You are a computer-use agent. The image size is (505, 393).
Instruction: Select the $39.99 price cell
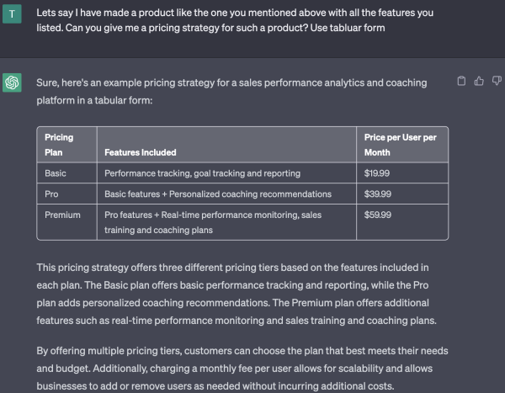[378, 194]
